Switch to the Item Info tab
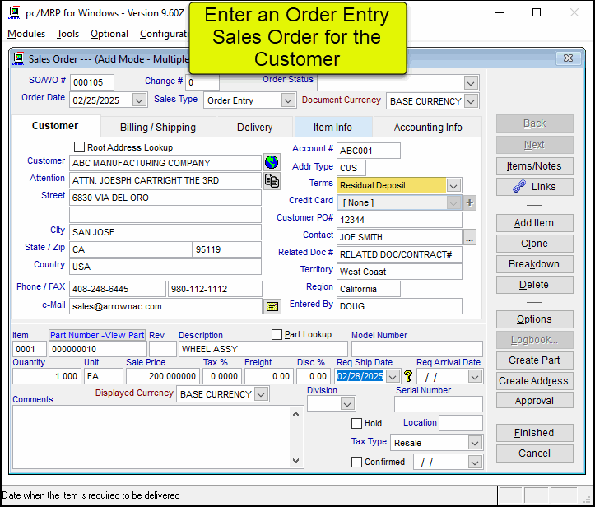This screenshot has height=507, width=595. tap(332, 127)
